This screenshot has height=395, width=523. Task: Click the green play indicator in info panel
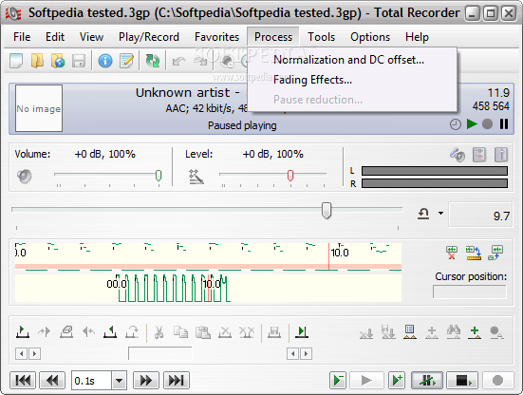pyautogui.click(x=472, y=124)
